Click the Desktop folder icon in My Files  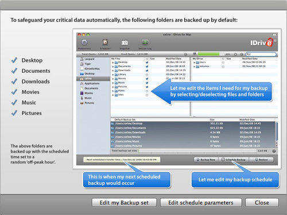116,62
